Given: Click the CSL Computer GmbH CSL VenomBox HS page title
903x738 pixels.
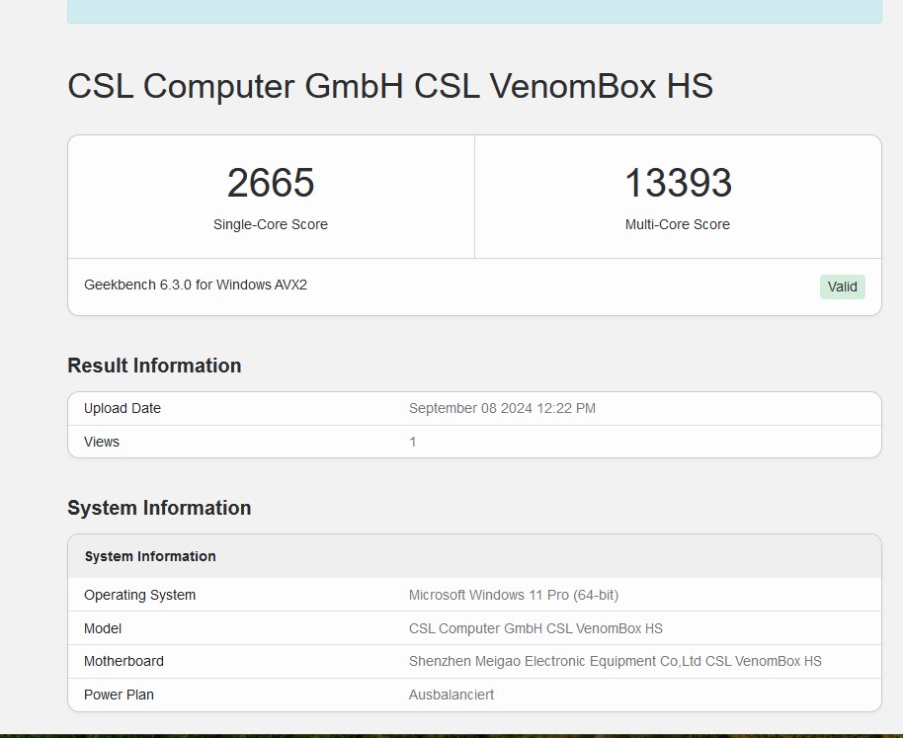Looking at the screenshot, I should [x=390, y=86].
